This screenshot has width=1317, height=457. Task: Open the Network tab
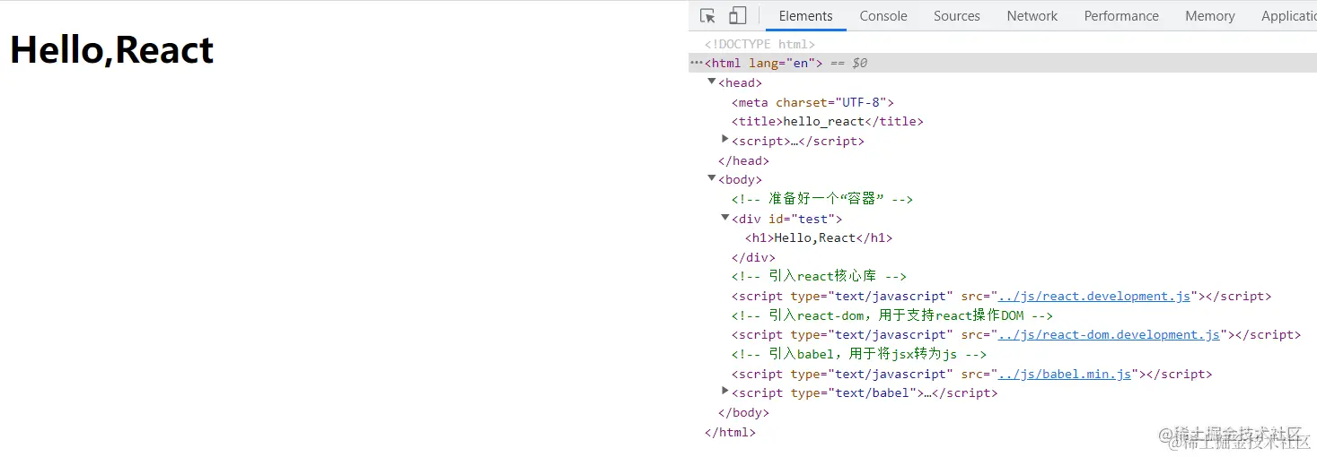click(1032, 16)
